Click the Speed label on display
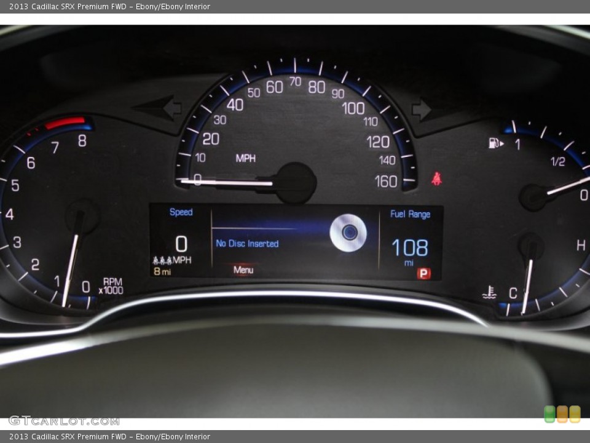The width and height of the screenshot is (590, 443). click(181, 212)
